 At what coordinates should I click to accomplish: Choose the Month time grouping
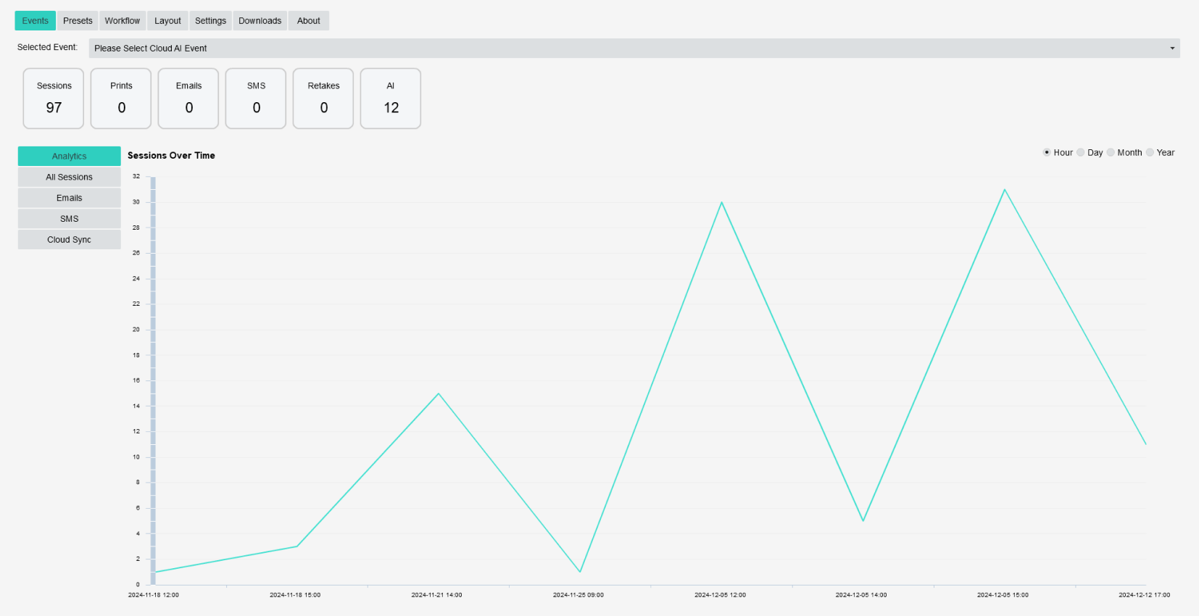(1111, 153)
